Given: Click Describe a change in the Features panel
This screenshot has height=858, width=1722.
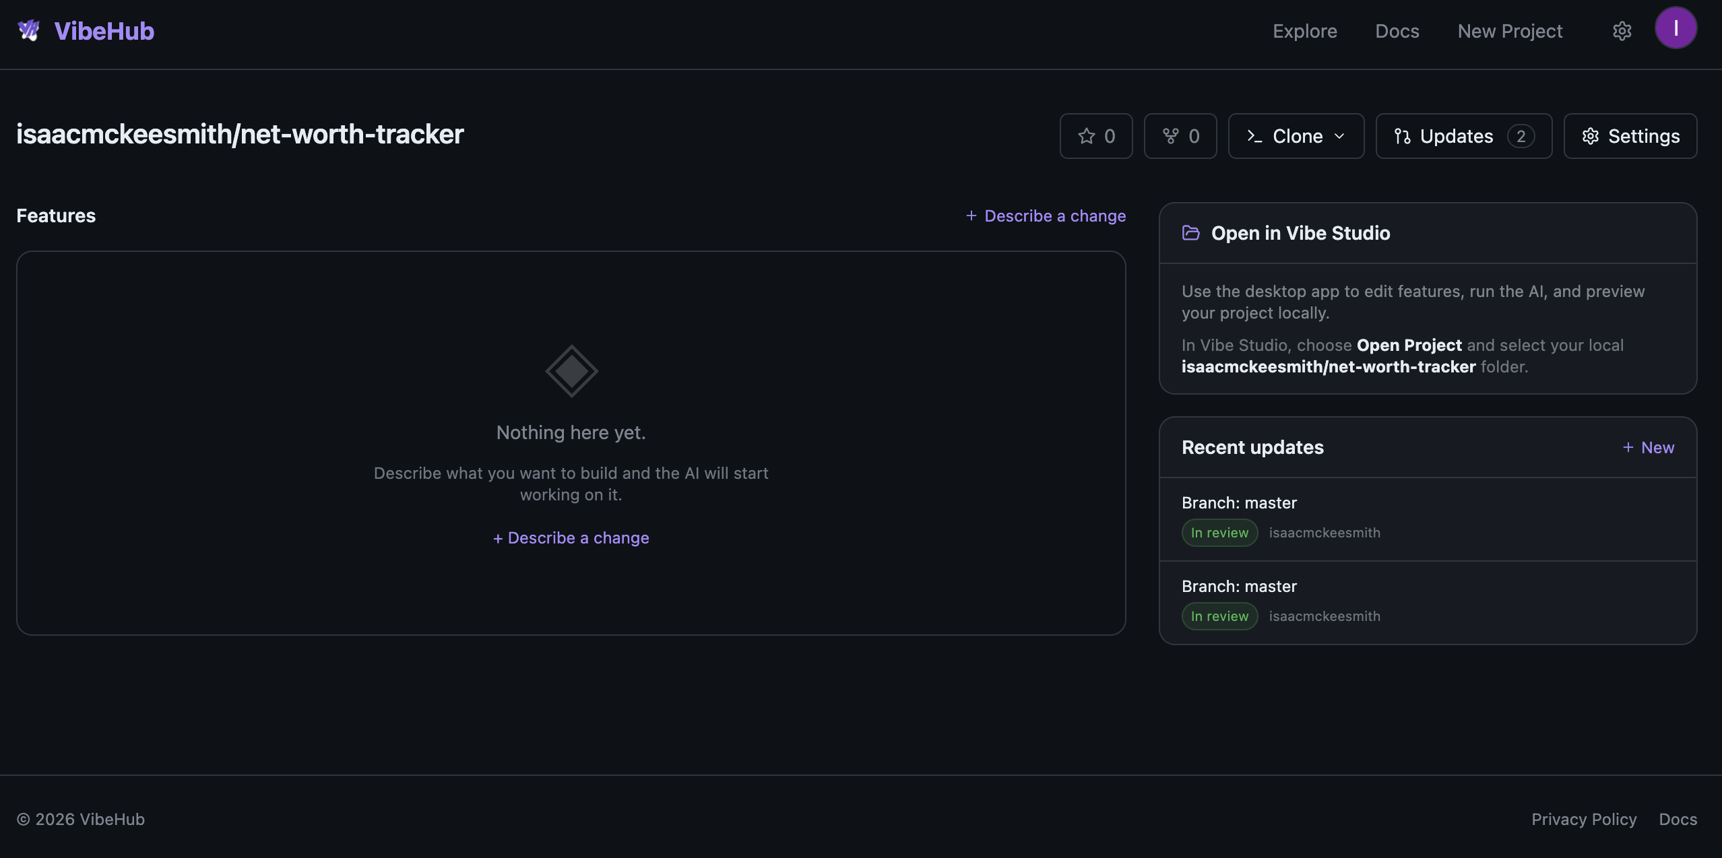Looking at the screenshot, I should (1046, 216).
